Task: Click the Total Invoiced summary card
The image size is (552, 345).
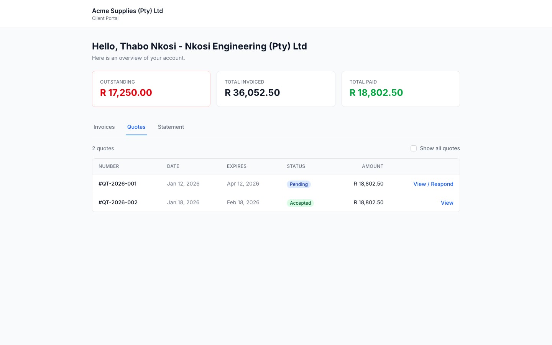Action: [276, 89]
